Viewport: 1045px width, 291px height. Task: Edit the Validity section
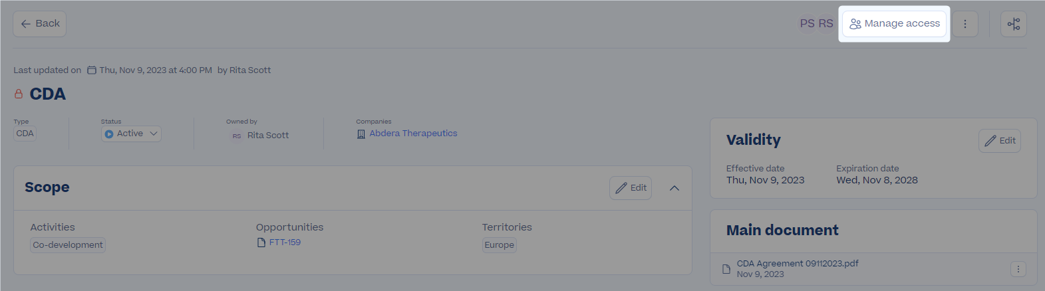(x=1000, y=141)
